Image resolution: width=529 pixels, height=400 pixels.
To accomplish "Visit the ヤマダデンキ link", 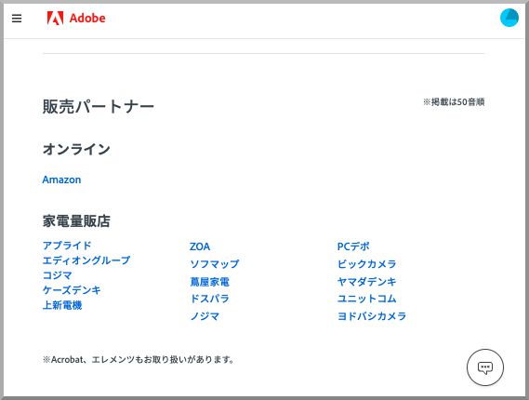I will pos(366,282).
